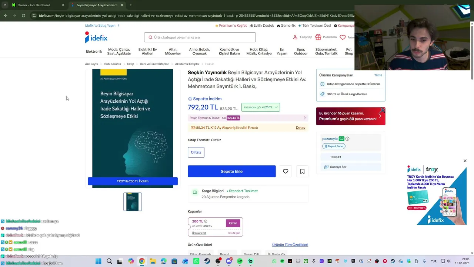Viewport: 474px width, 267px height.
Task: Select the book cover thumbnail
Action: [133, 202]
